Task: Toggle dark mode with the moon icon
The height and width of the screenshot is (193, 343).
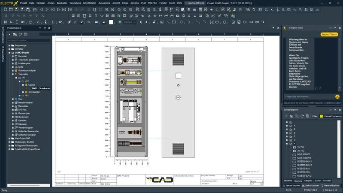Action: (x=217, y=9)
